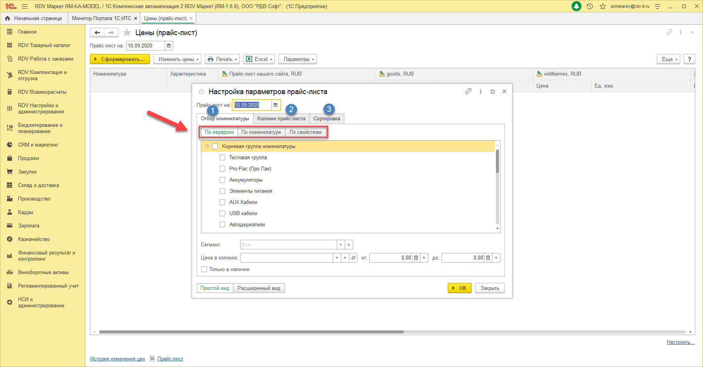The width and height of the screenshot is (703, 367).
Task: Collapse the 'Корневая группа номенклатуры' tree node
Action: [x=207, y=146]
